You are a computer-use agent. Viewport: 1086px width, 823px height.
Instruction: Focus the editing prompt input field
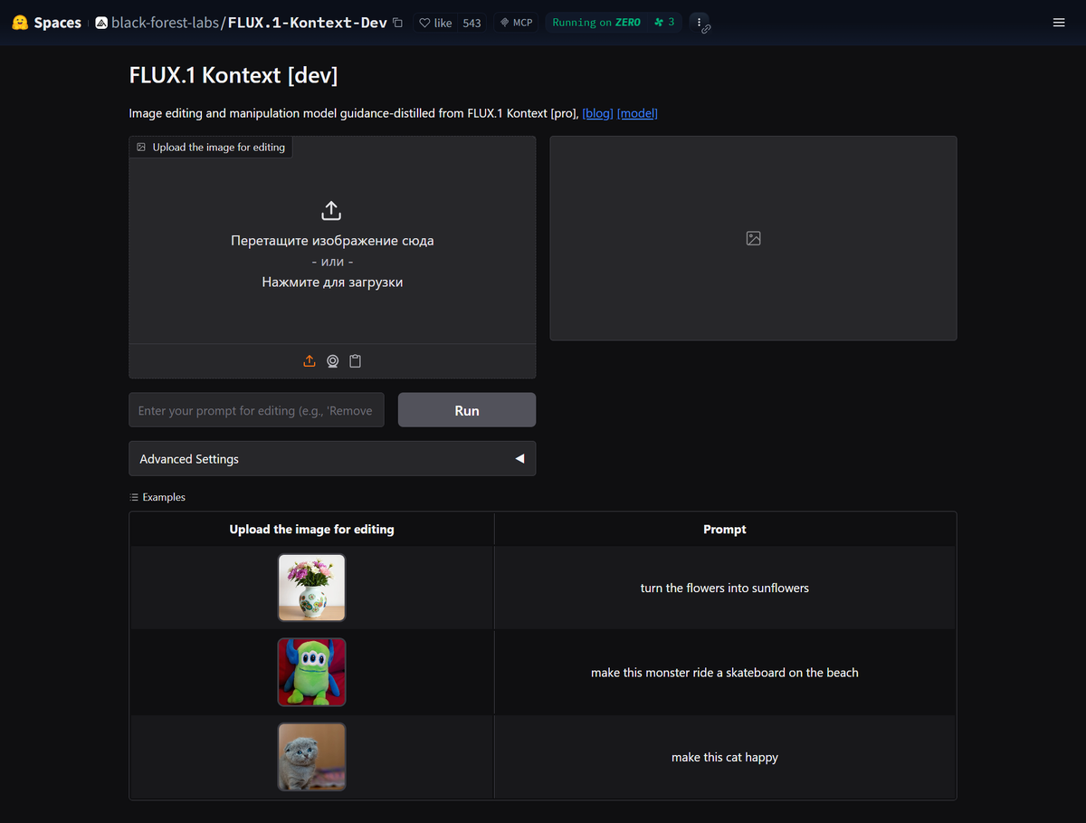click(x=256, y=410)
